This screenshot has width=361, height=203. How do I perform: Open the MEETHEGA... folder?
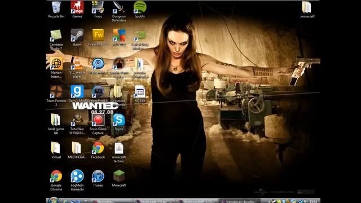point(76,148)
